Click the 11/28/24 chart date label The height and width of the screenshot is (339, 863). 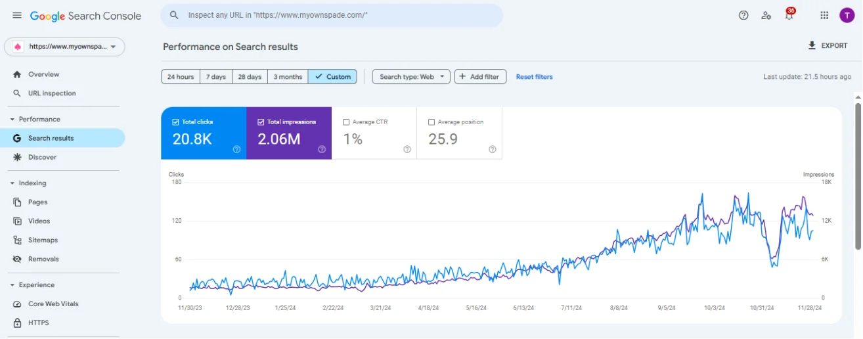click(x=810, y=307)
